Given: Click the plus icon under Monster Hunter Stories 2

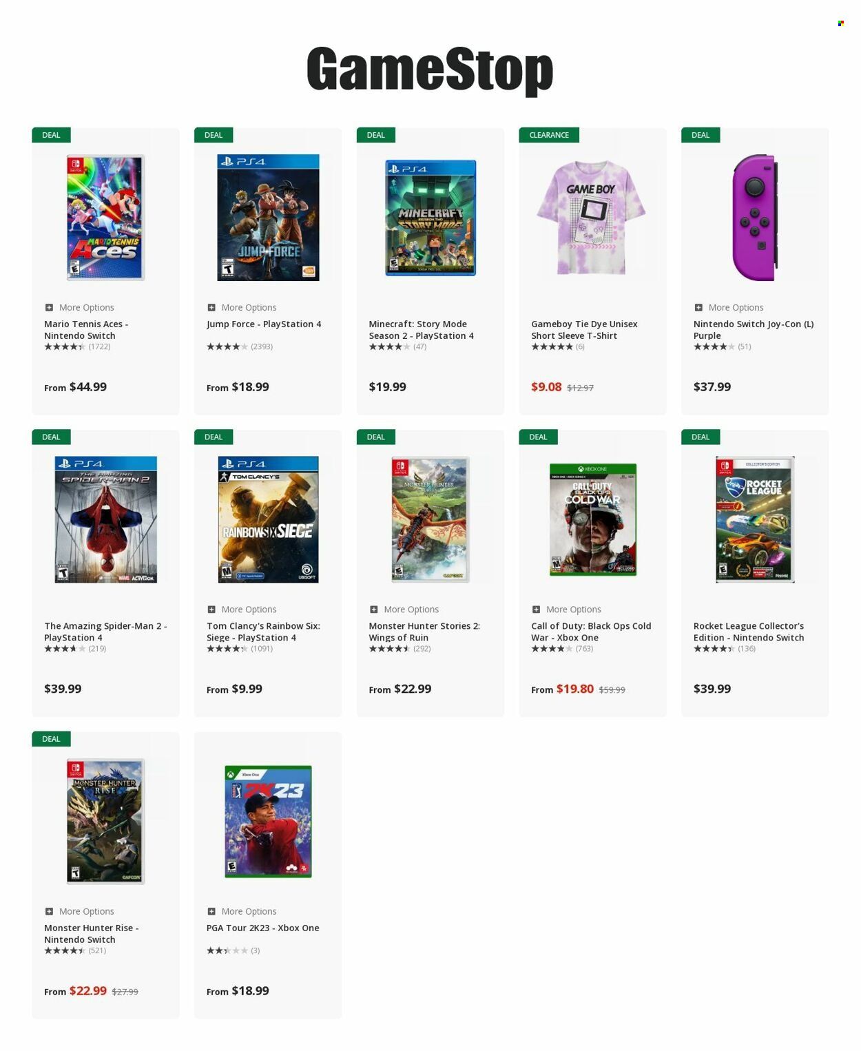Looking at the screenshot, I should [374, 610].
